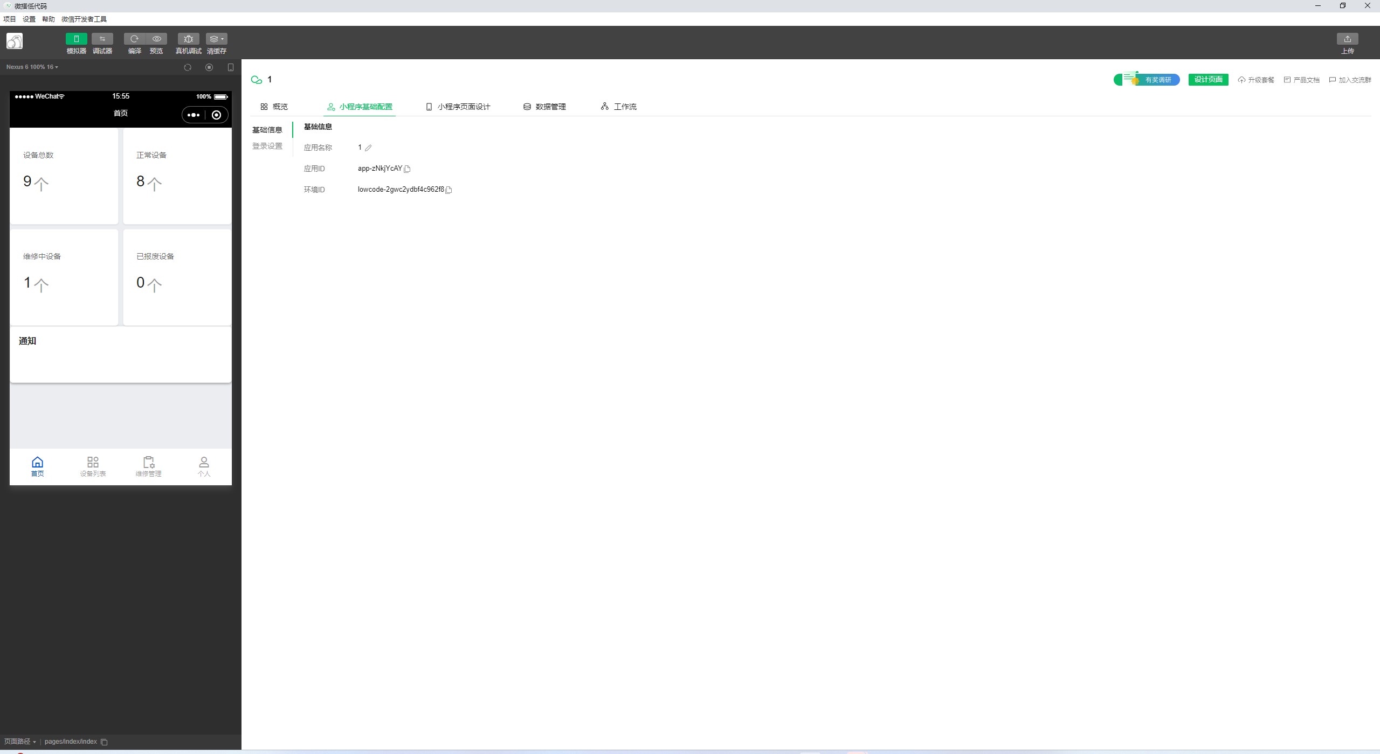Edit the application name pencil icon
The width and height of the screenshot is (1380, 754).
click(368, 148)
